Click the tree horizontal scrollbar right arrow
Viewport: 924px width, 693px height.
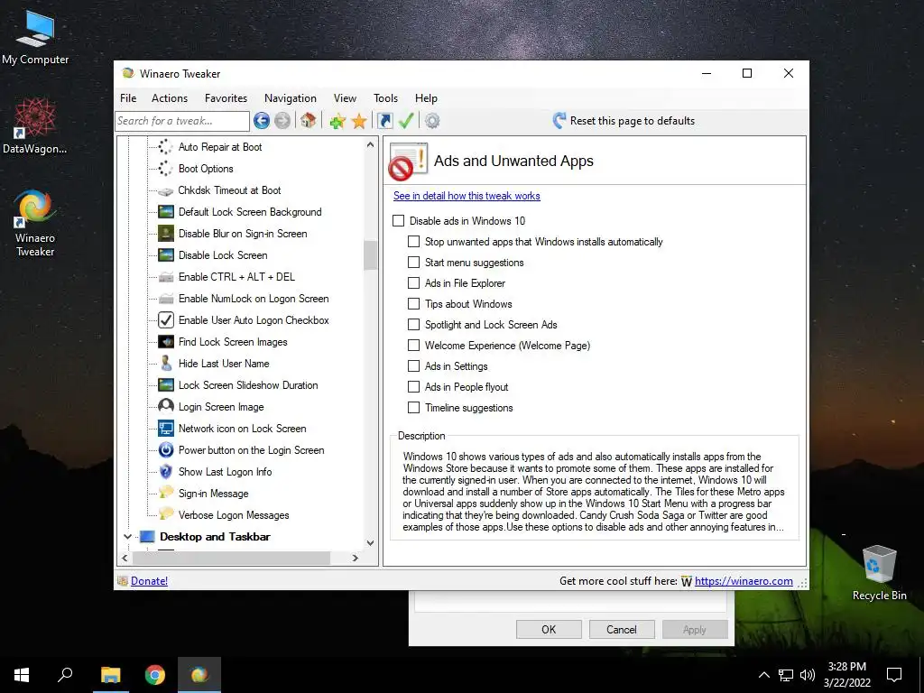pyautogui.click(x=355, y=558)
